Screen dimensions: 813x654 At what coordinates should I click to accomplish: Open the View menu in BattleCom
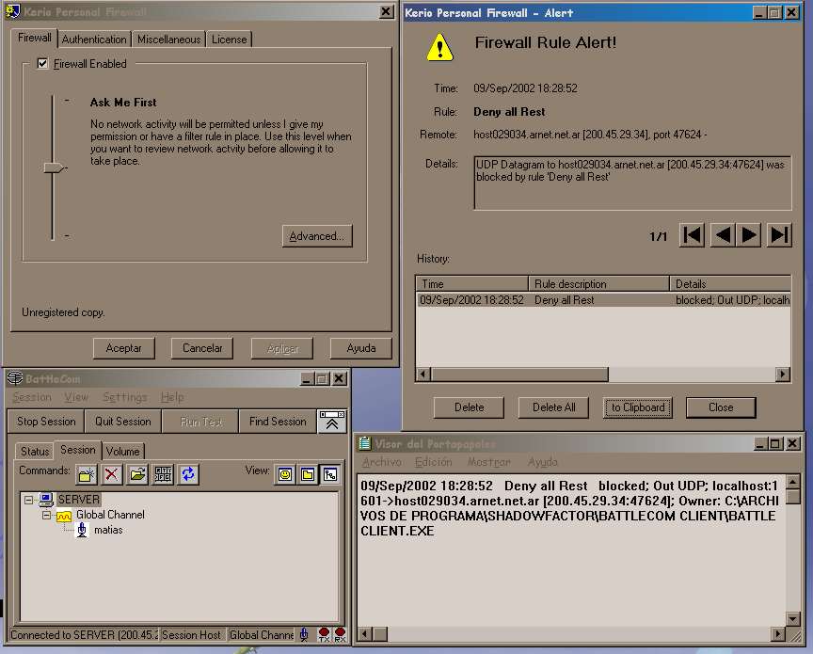[x=76, y=397]
